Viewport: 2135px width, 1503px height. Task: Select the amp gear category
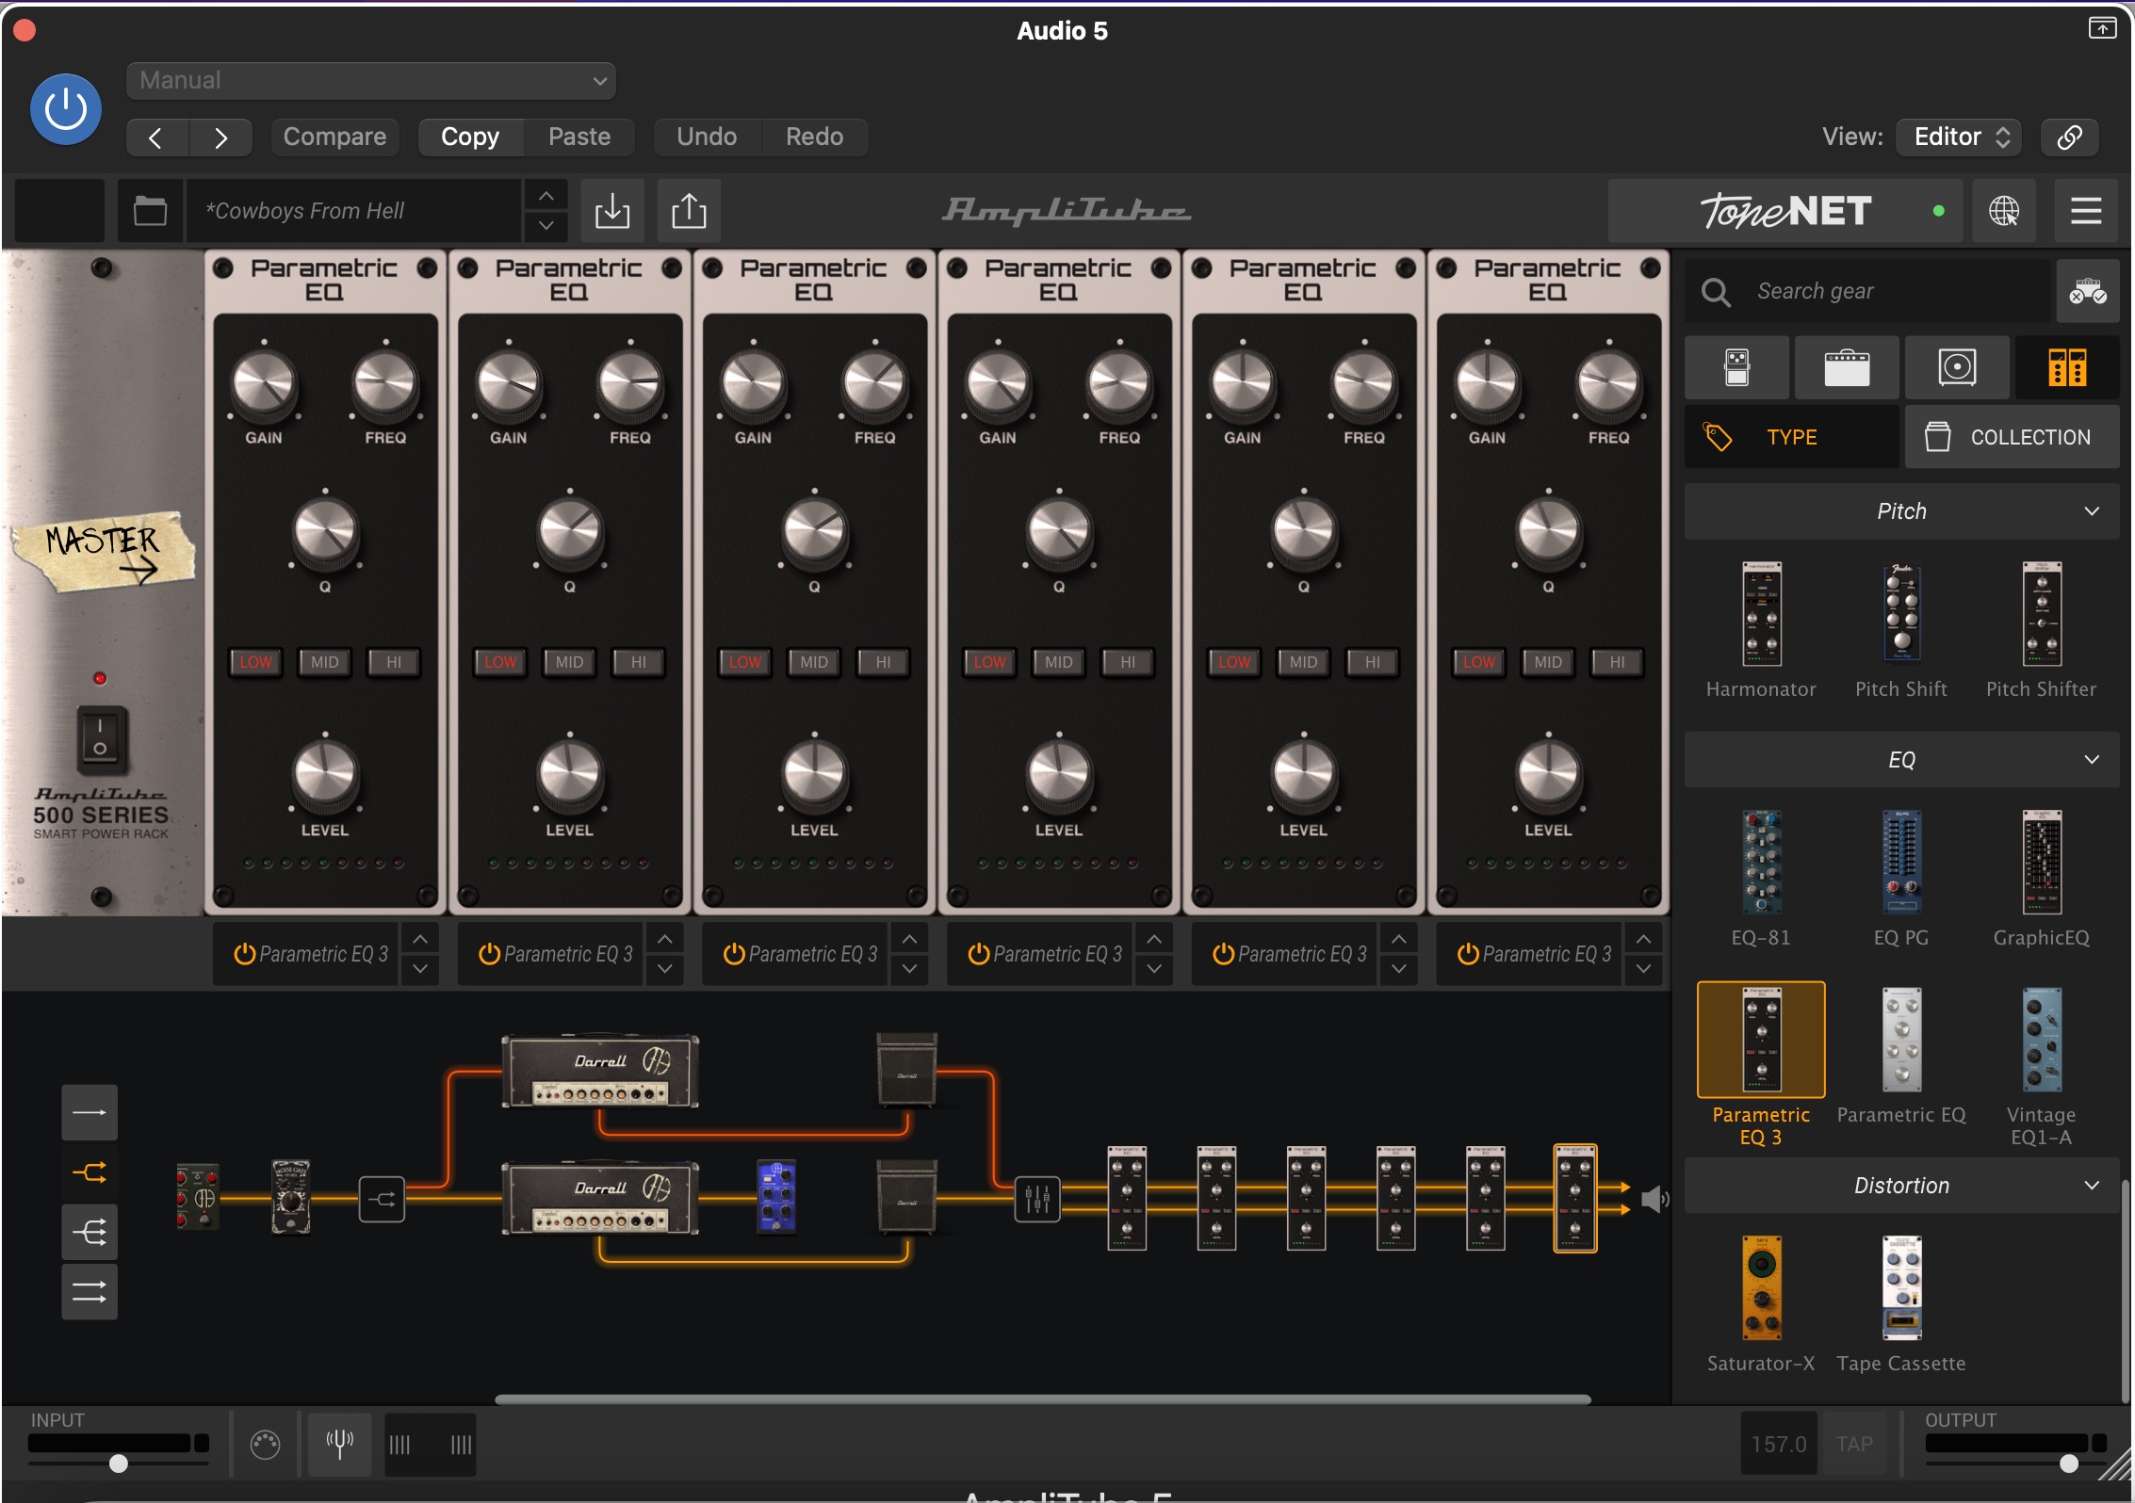pos(1847,367)
